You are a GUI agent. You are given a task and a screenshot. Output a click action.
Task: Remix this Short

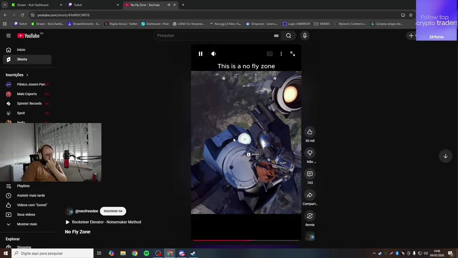point(310,216)
